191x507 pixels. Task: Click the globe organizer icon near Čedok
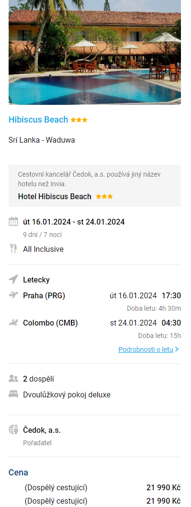[13, 430]
